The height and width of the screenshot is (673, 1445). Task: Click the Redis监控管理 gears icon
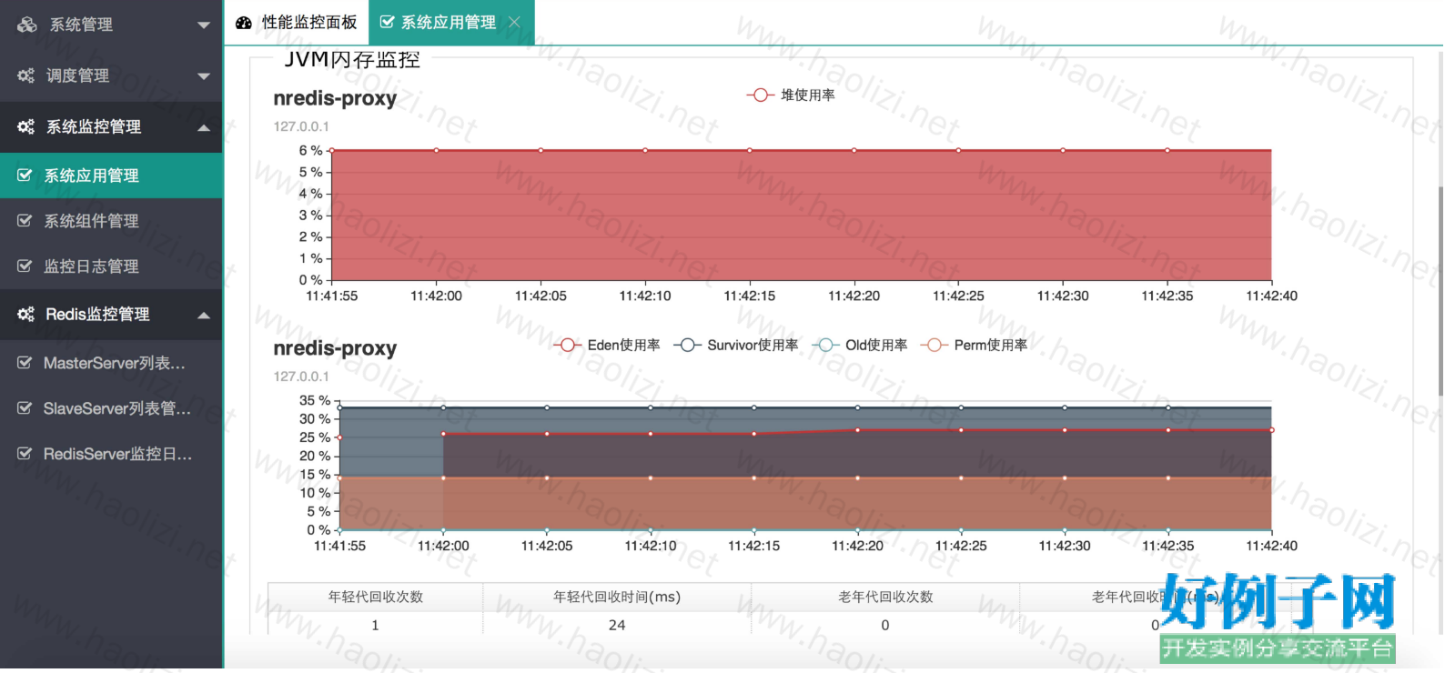(26, 314)
